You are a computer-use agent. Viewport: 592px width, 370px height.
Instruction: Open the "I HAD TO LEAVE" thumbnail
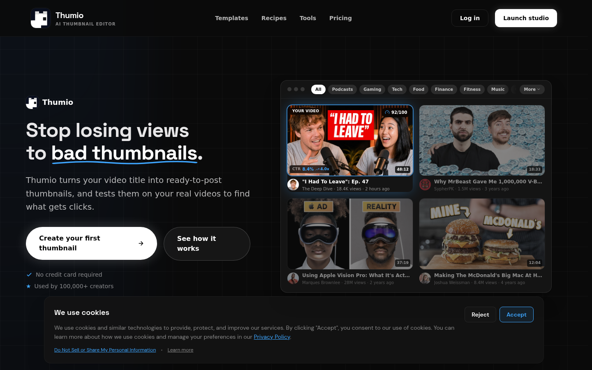click(x=350, y=140)
